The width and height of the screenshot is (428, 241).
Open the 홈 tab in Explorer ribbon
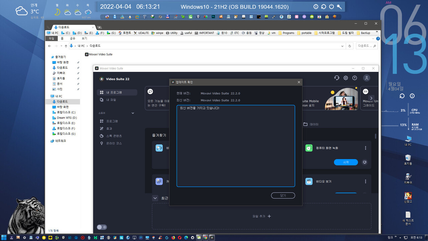62,38
